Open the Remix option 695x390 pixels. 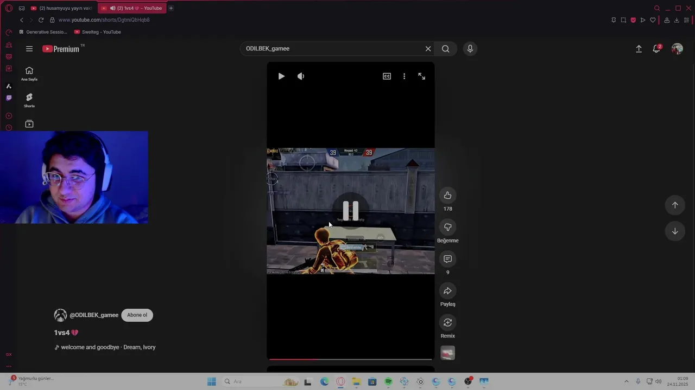pyautogui.click(x=447, y=323)
